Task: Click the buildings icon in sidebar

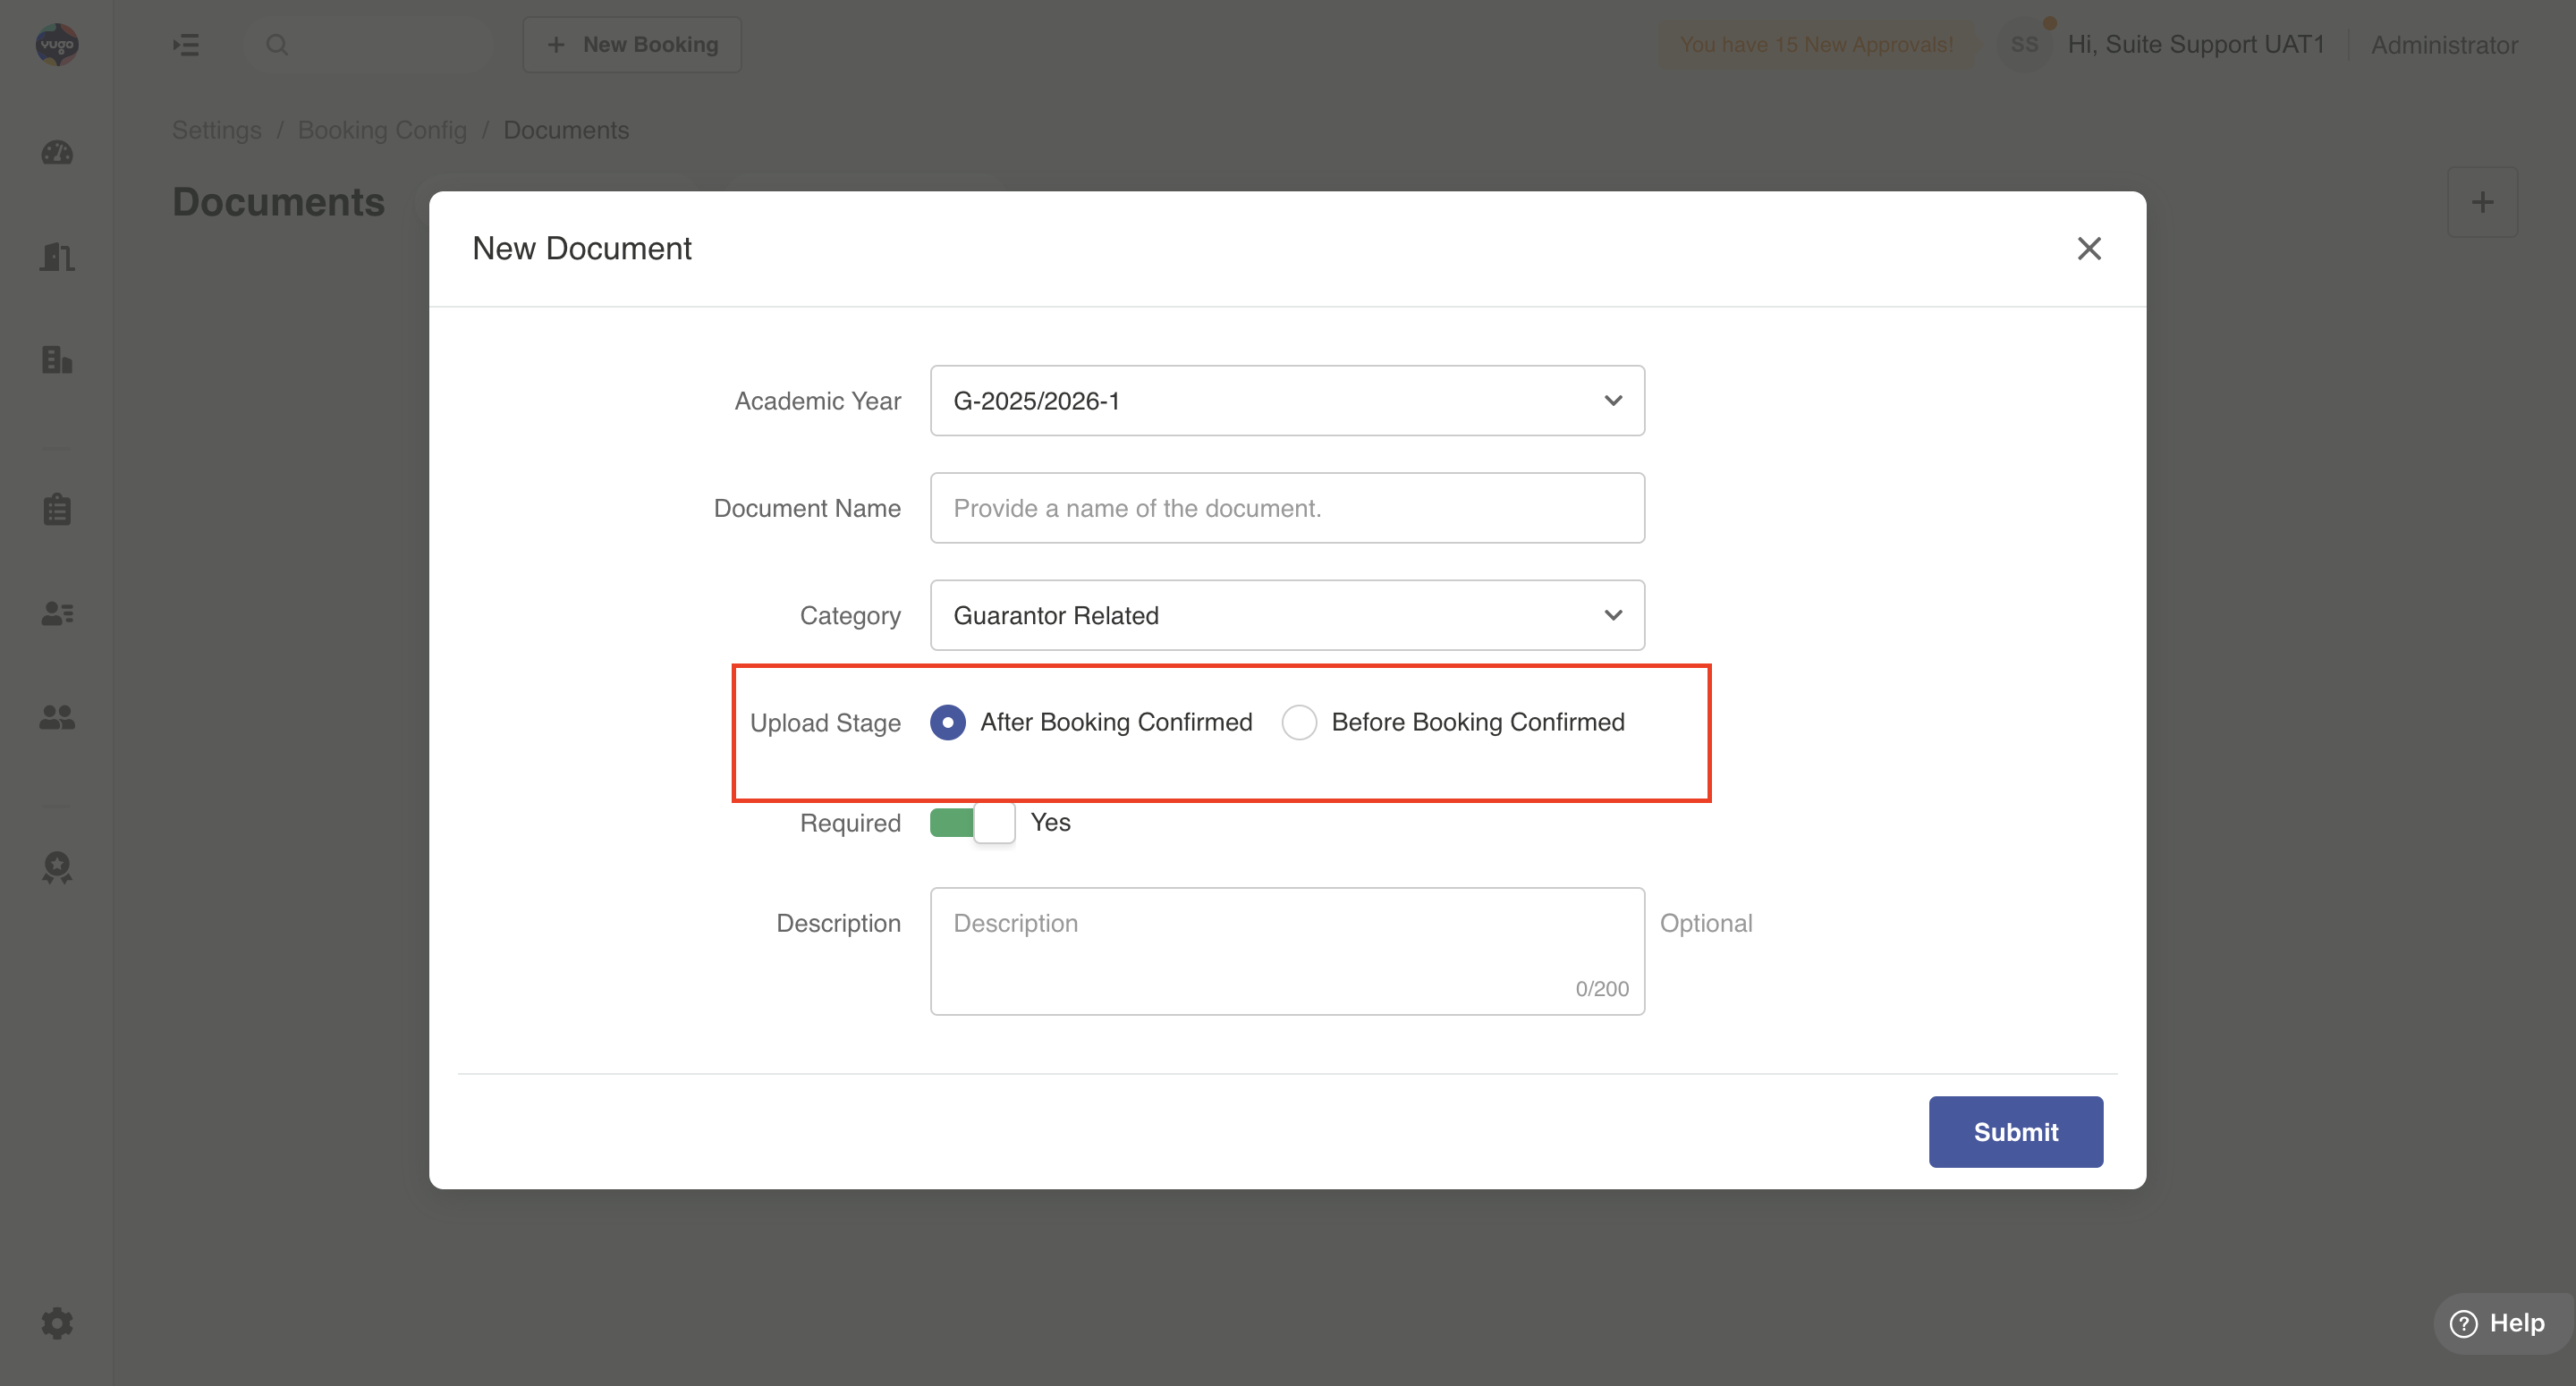Action: click(57, 360)
